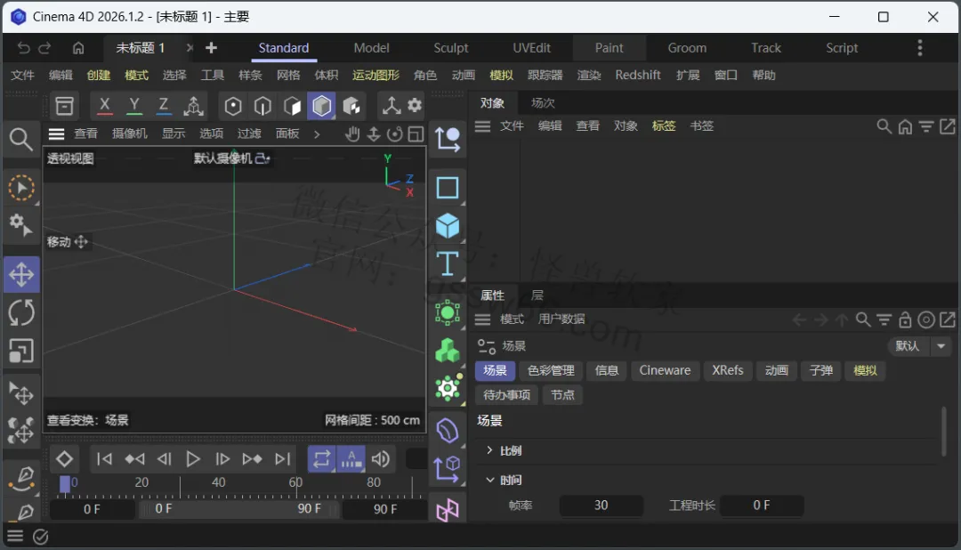961x550 pixels.
Task: Open attribute manager hamburger menu
Action: tap(483, 319)
